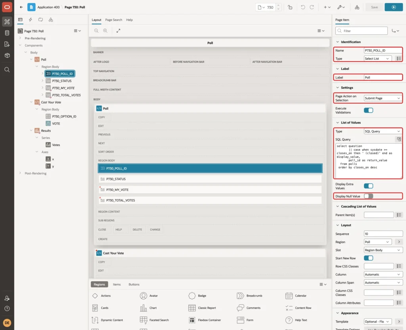Click the Label text field

coord(383,77)
